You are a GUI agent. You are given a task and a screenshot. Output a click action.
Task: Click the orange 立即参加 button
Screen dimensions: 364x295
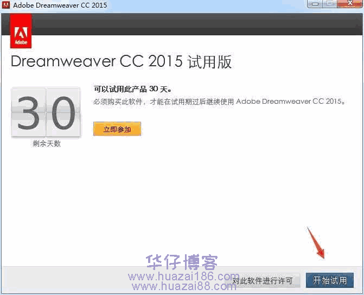(117, 129)
